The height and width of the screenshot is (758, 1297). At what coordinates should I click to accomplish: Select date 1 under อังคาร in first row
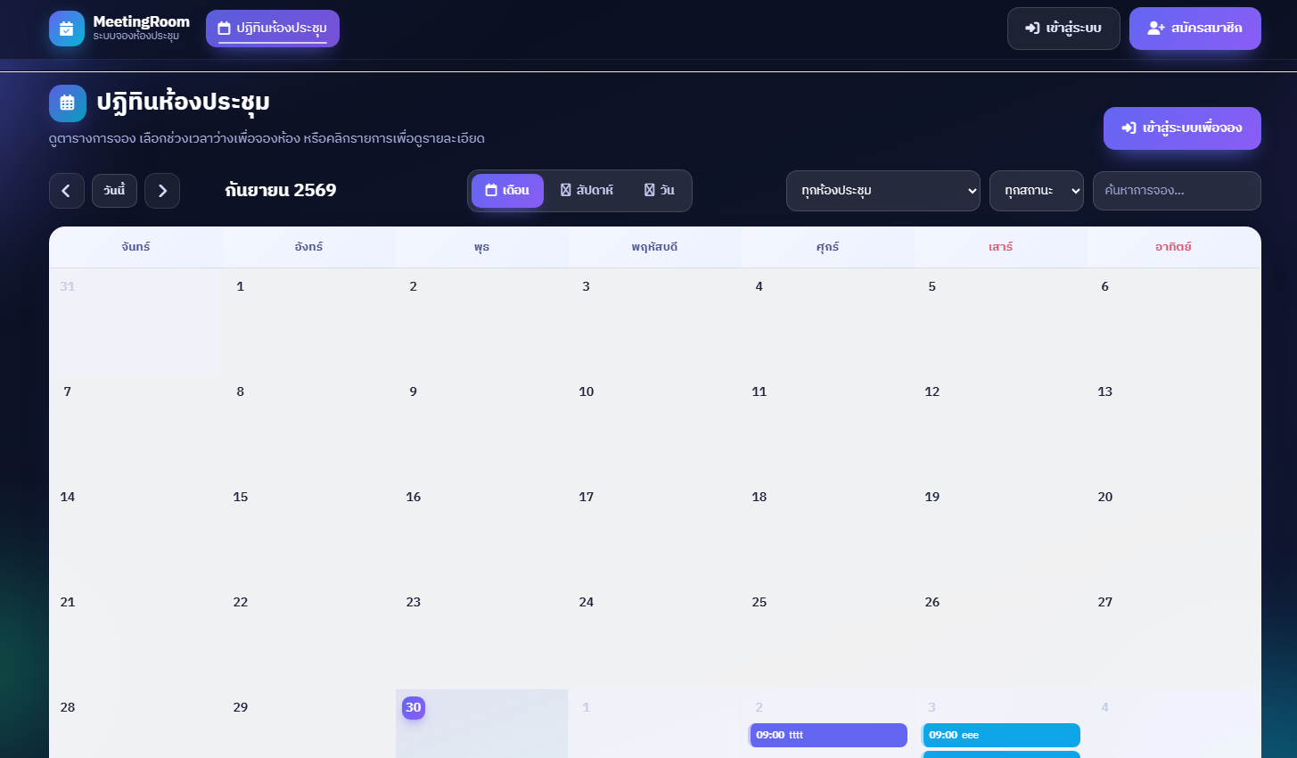(241, 286)
